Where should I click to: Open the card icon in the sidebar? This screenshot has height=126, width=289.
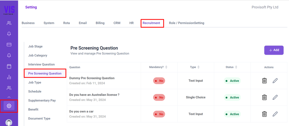coord(9,45)
